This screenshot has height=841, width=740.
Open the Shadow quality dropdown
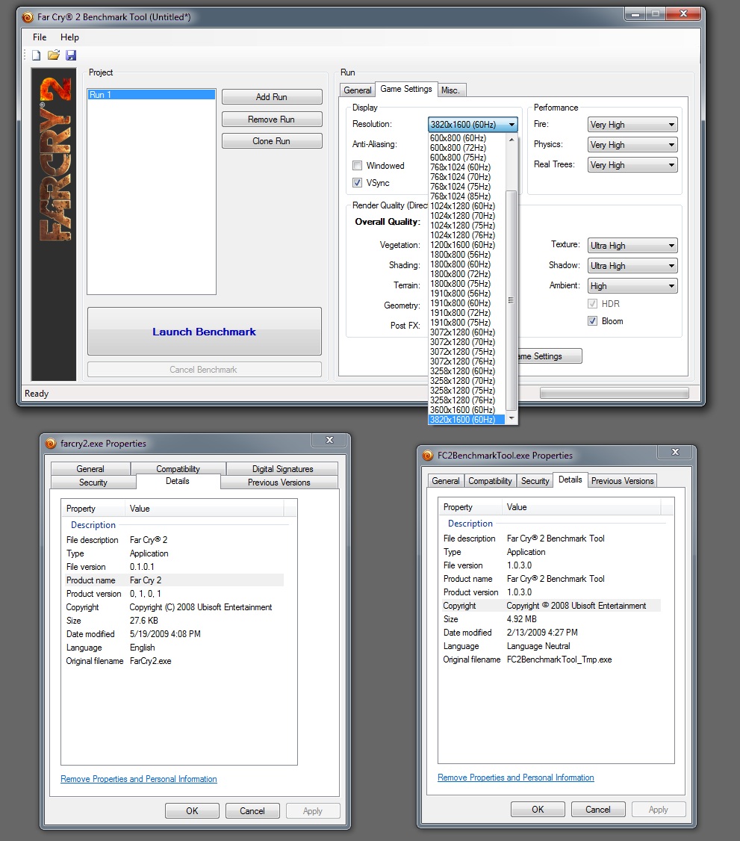[x=632, y=265]
